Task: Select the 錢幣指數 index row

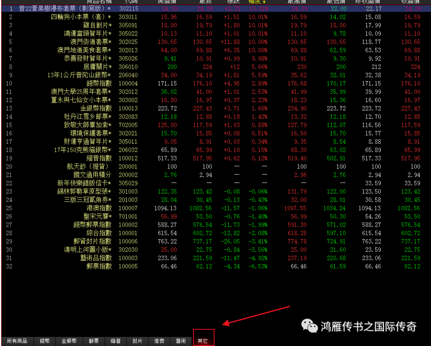Action: (x=216, y=83)
